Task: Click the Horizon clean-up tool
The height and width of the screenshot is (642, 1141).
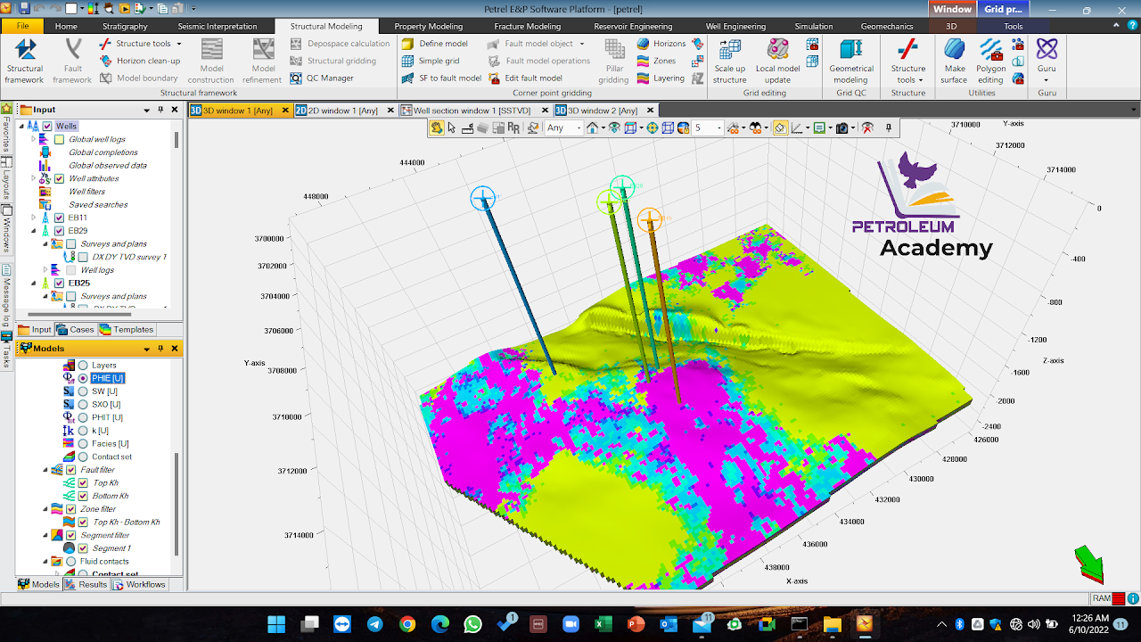Action: tap(139, 62)
